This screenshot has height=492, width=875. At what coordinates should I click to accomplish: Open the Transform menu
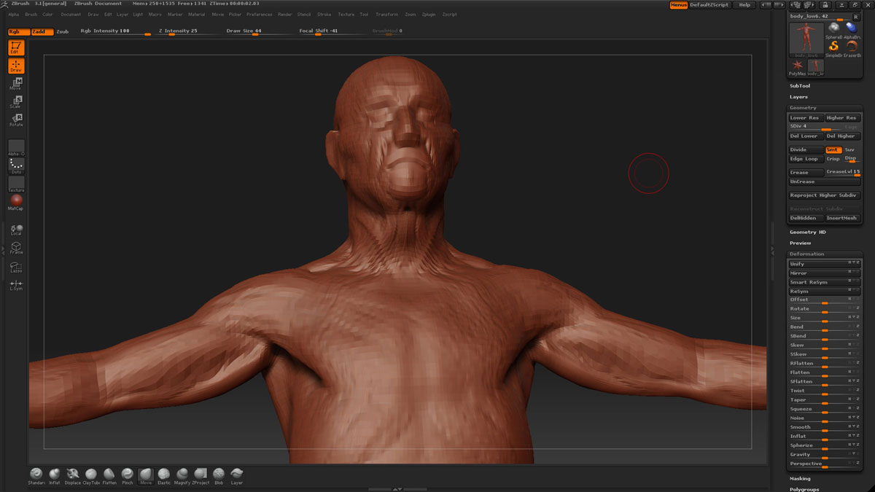[386, 15]
